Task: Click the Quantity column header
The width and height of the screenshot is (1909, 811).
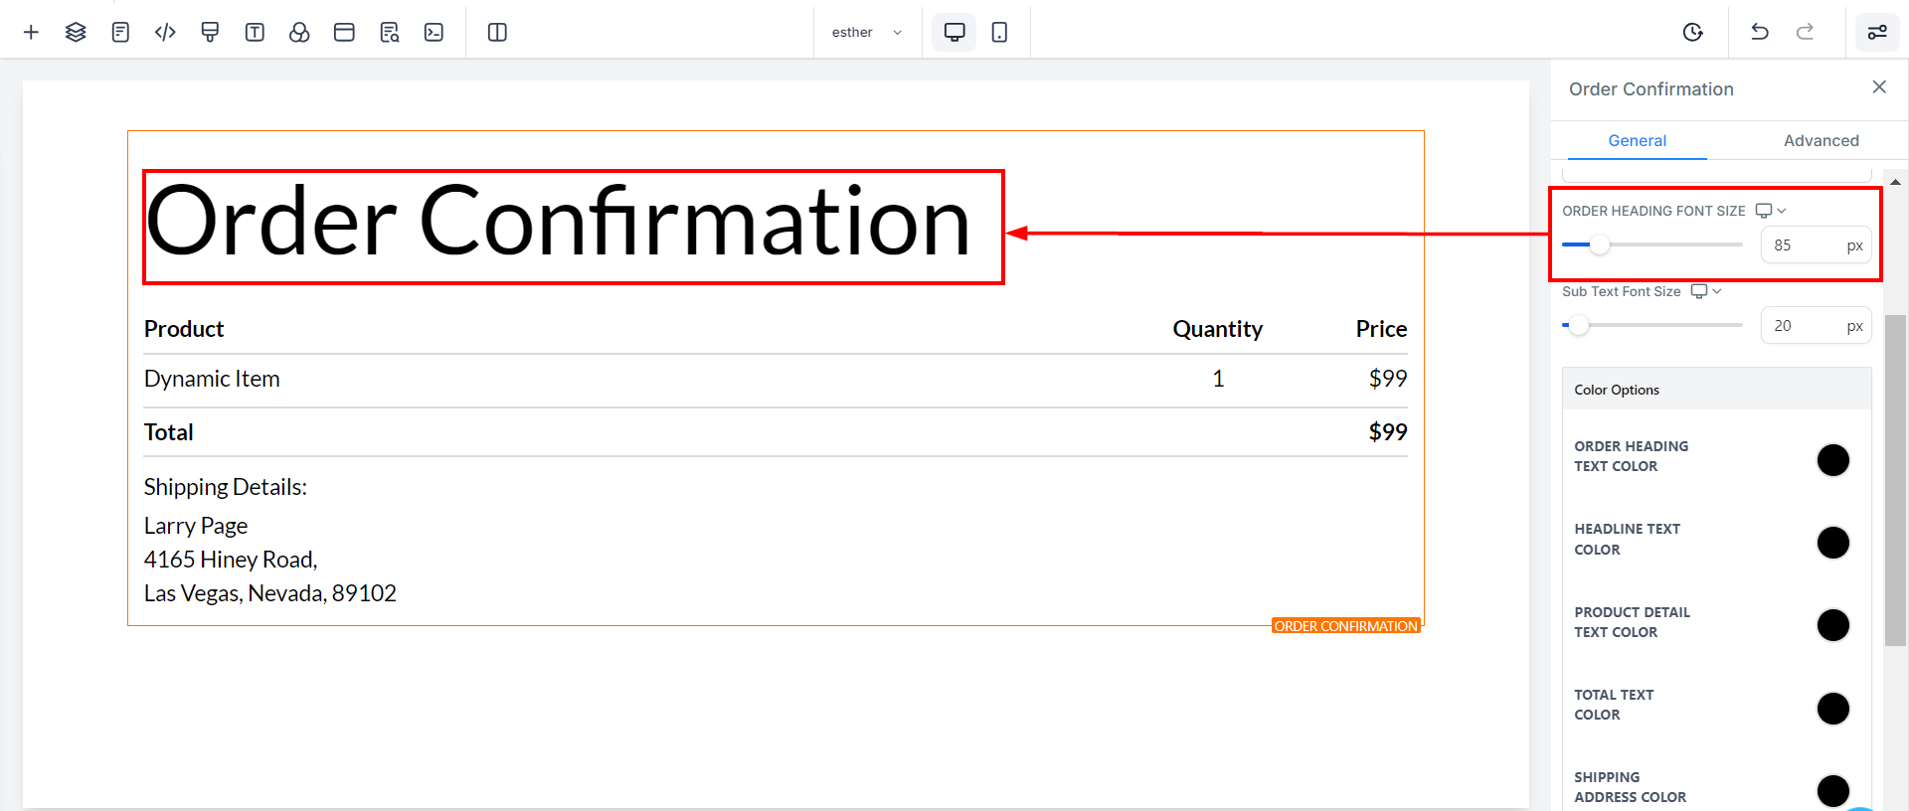Action: point(1218,329)
